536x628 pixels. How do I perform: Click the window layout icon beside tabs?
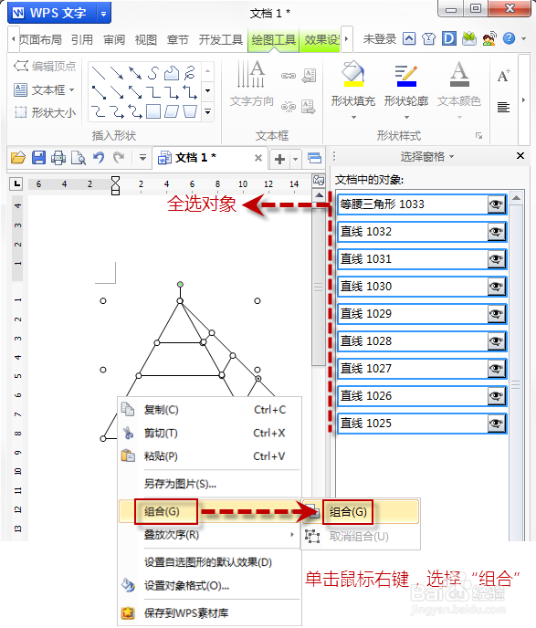pos(314,158)
